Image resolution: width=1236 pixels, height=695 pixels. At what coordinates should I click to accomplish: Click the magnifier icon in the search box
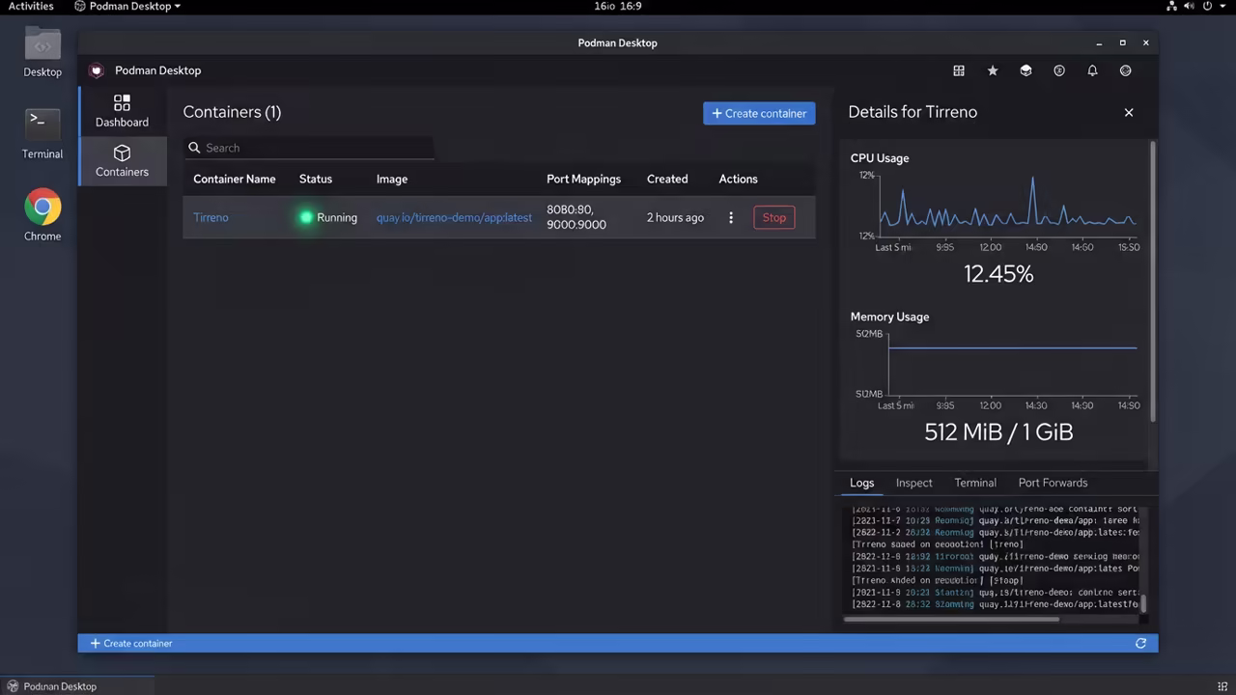point(194,148)
